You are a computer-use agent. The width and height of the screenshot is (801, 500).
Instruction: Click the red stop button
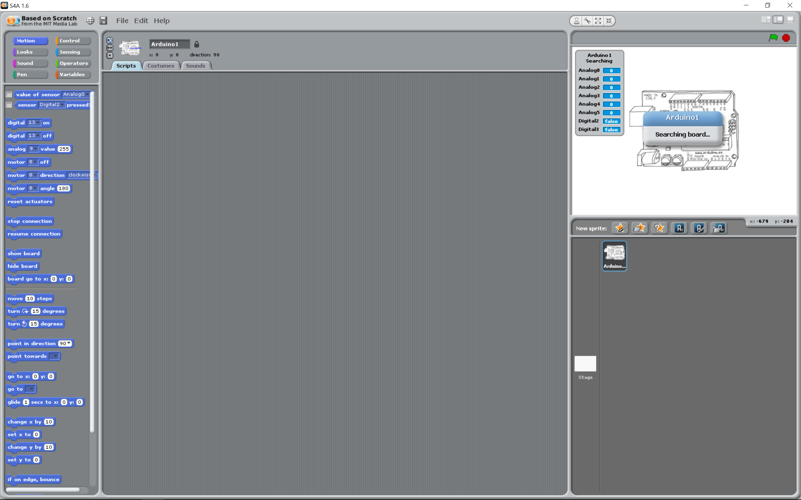pyautogui.click(x=786, y=38)
